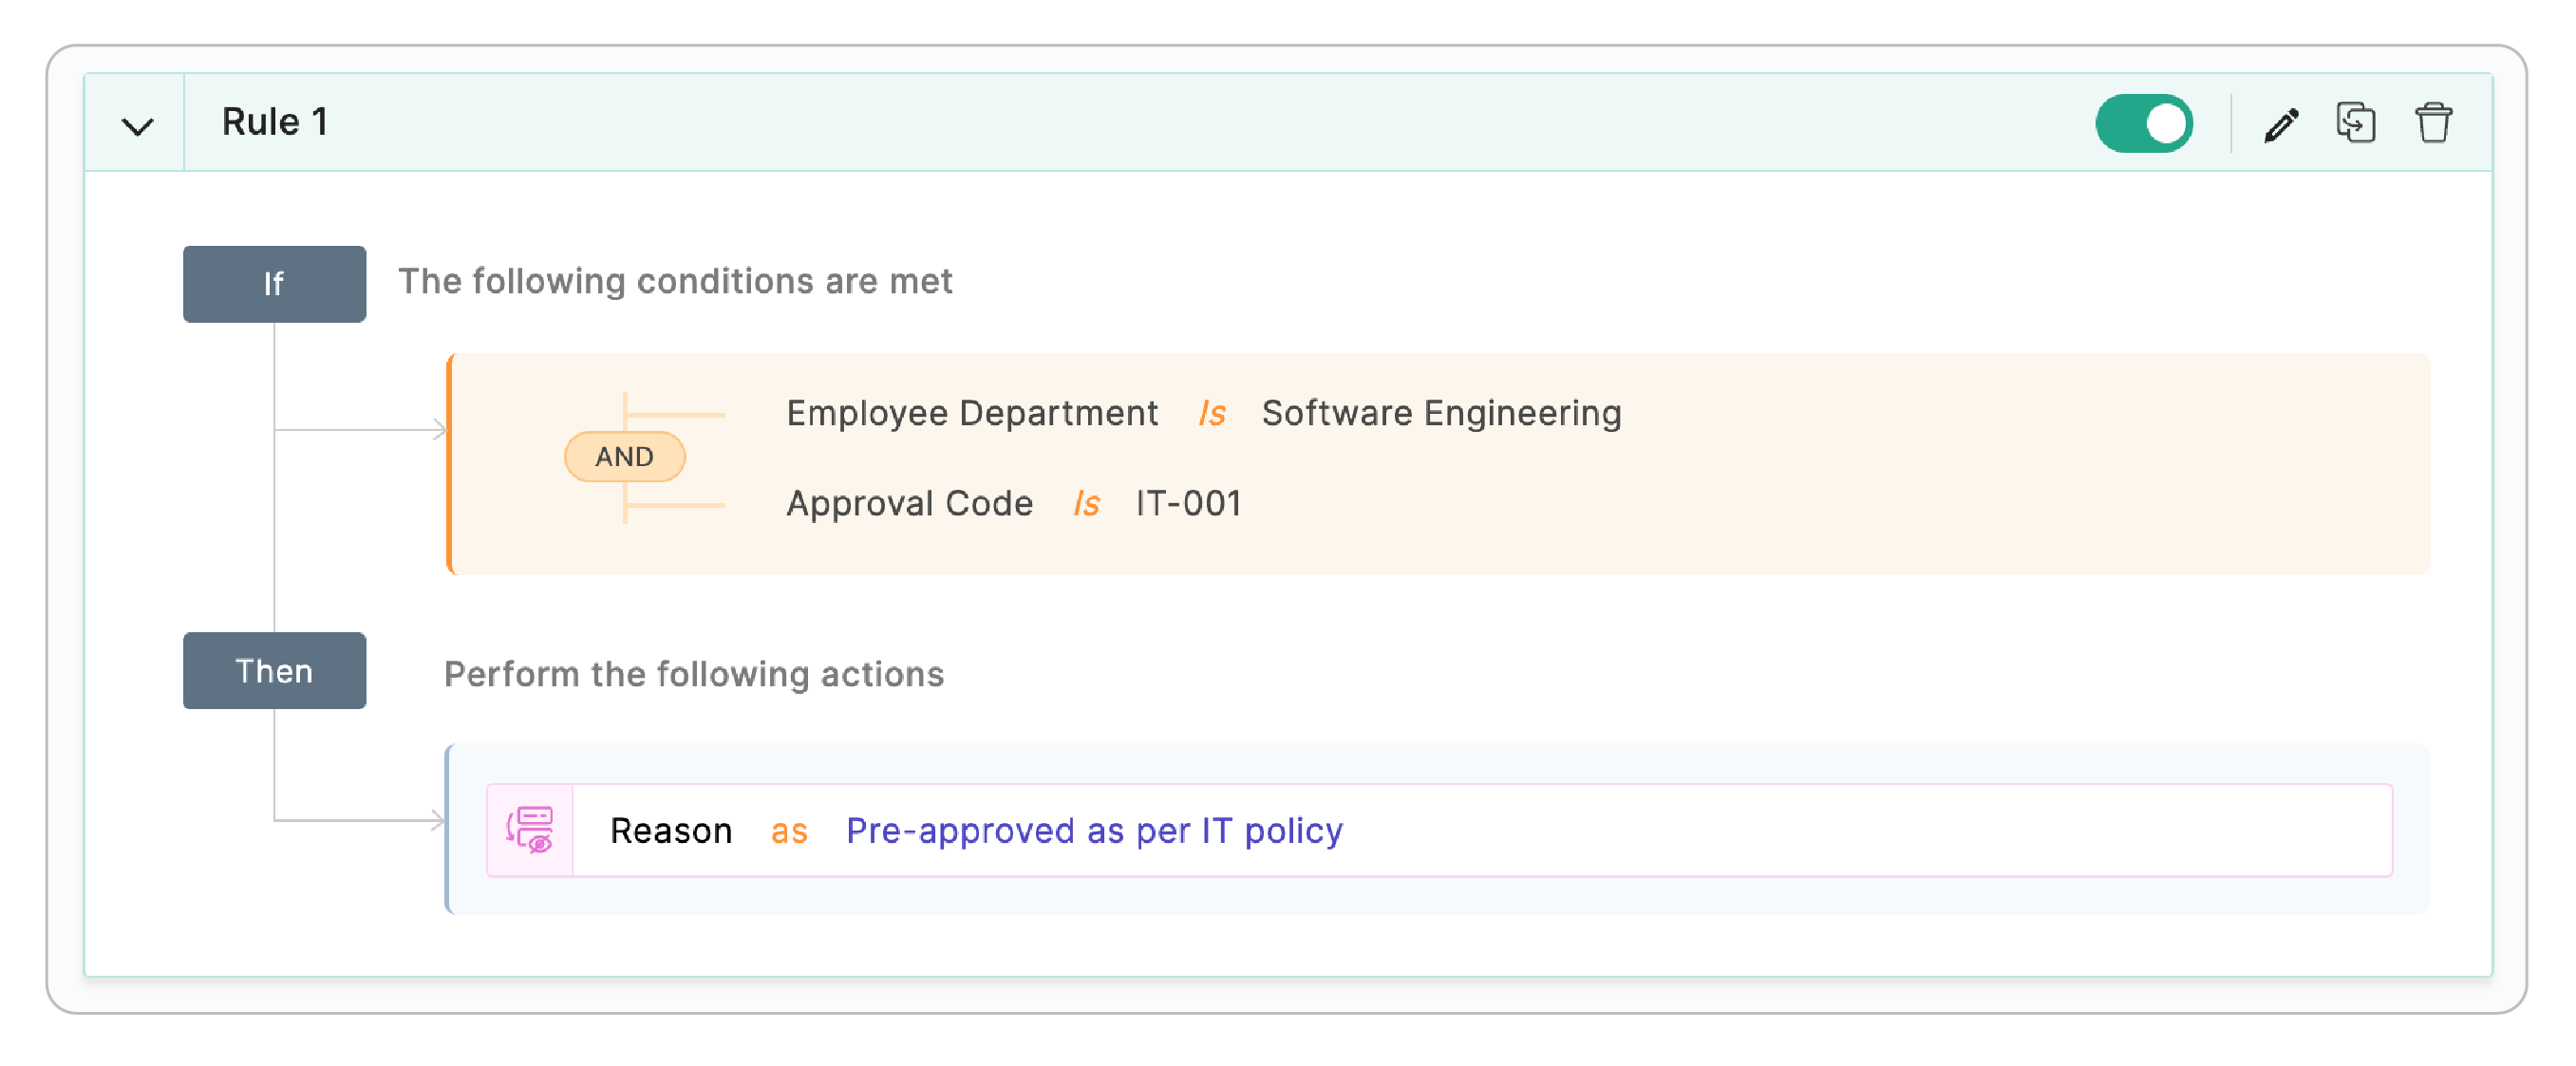Click the duplicate rule copy icon
Image resolution: width=2576 pixels, height=1066 pixels.
click(x=2355, y=123)
